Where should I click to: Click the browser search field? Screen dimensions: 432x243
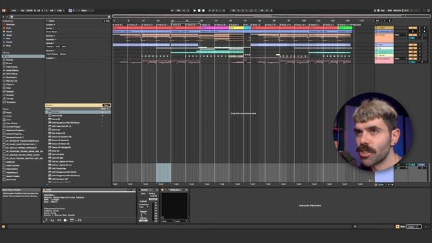pyautogui.click(x=60, y=17)
